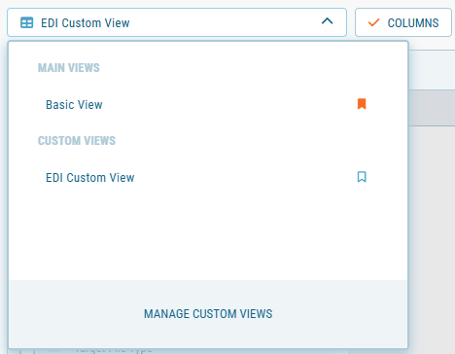Bookmark EDI Custom View with the outline bookmark icon
The image size is (455, 354).
(362, 177)
